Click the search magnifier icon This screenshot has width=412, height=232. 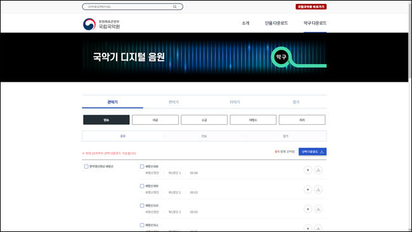tap(175, 6)
